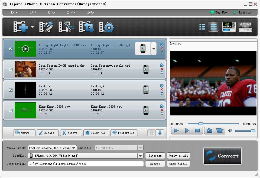Play Friday Night Lights thumbnail
Image resolution: width=260 pixels, height=178 pixels.
coord(25,49)
